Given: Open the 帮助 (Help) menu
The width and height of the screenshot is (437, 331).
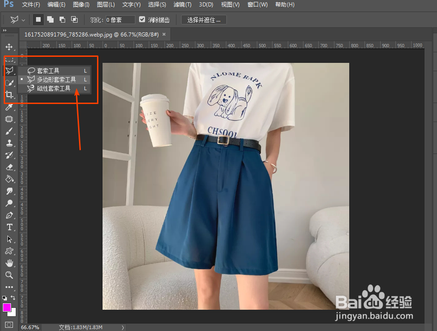Looking at the screenshot, I should click(285, 5).
